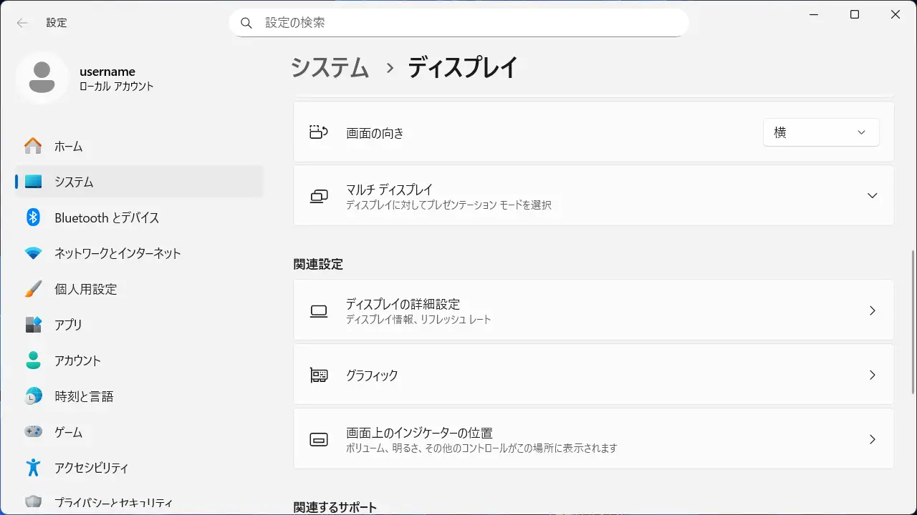Open the グラフィック settings page

[593, 375]
